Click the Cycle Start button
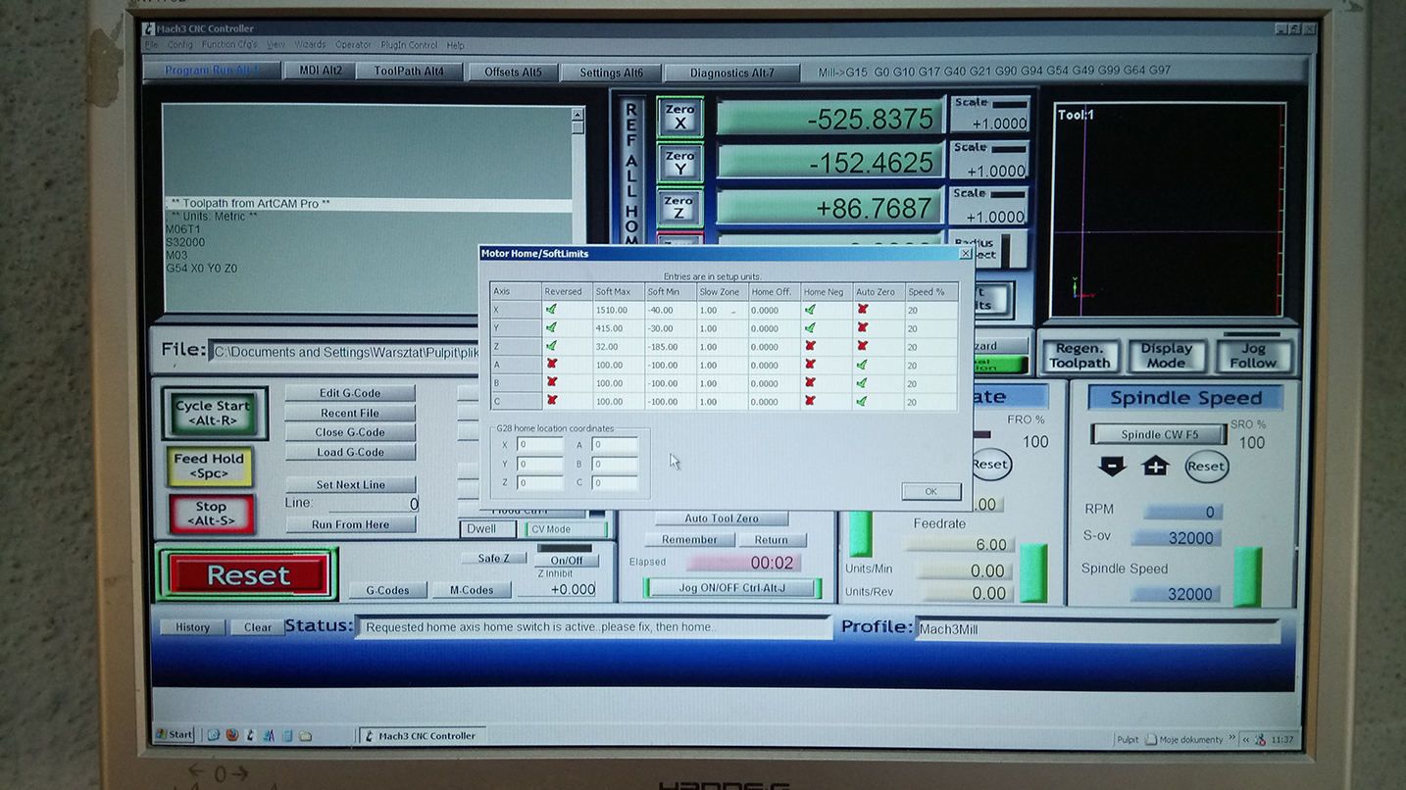The width and height of the screenshot is (1406, 790). (x=213, y=413)
